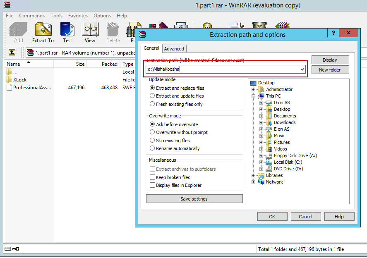Expand the Libraries tree node

tap(253, 175)
